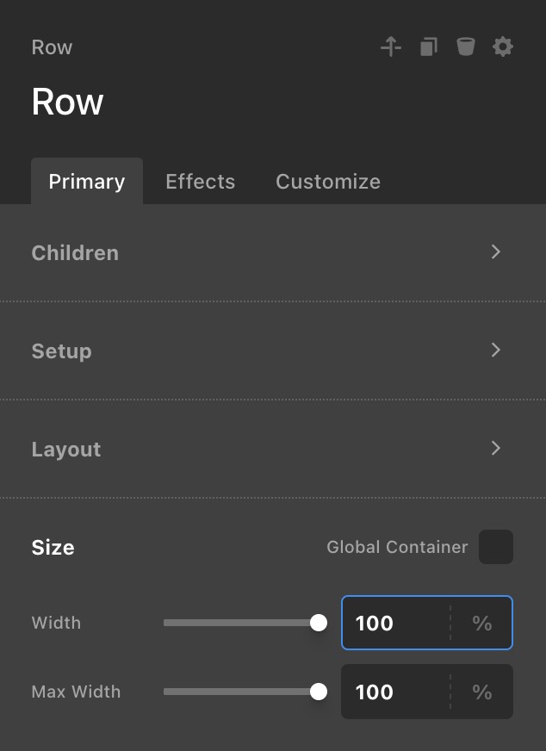Enable the Global Container toggle
Image resolution: width=546 pixels, height=751 pixels.
pos(496,547)
